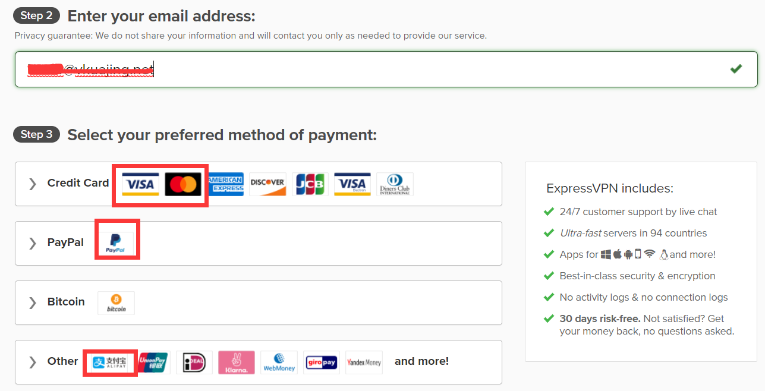Click the Yandex Money icon
765x391 pixels.
364,362
